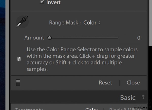Collapse the Basic panel triangle

point(143,97)
